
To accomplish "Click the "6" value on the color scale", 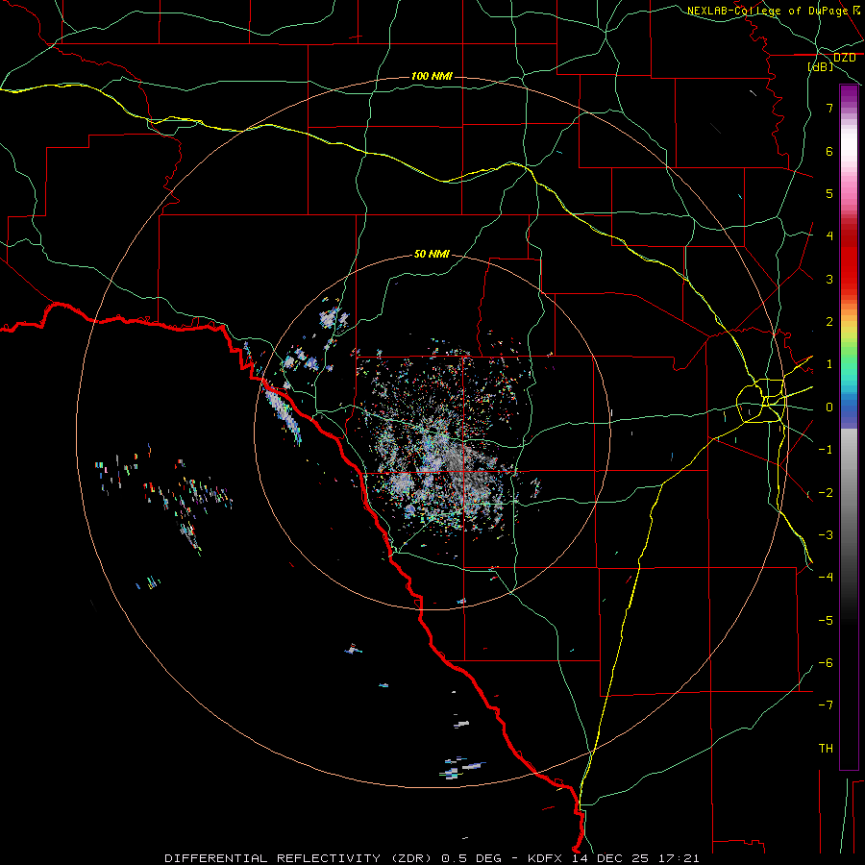I will click(x=829, y=151).
